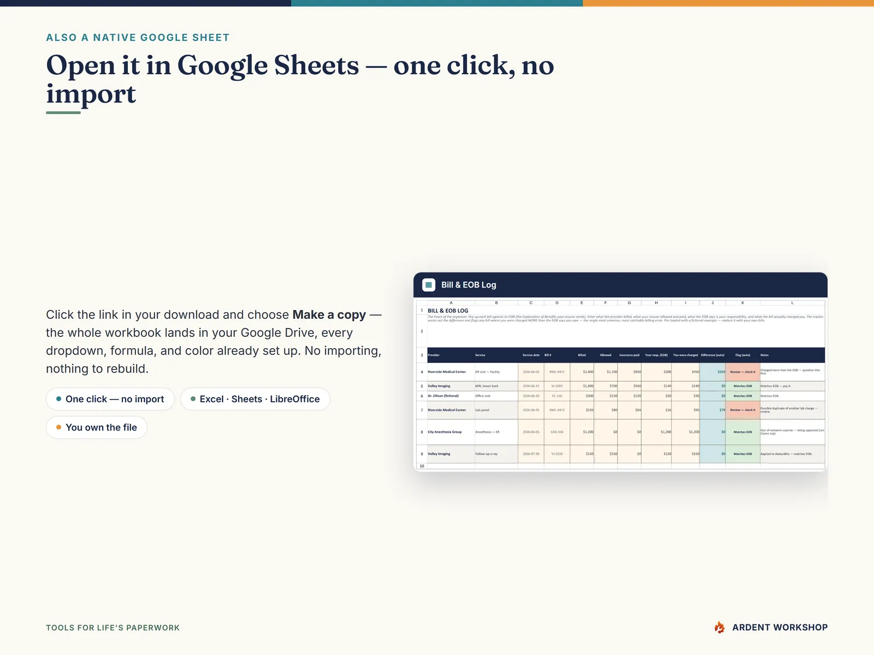
Task: Click bill number 'CAG-556' cell
Action: pos(557,432)
